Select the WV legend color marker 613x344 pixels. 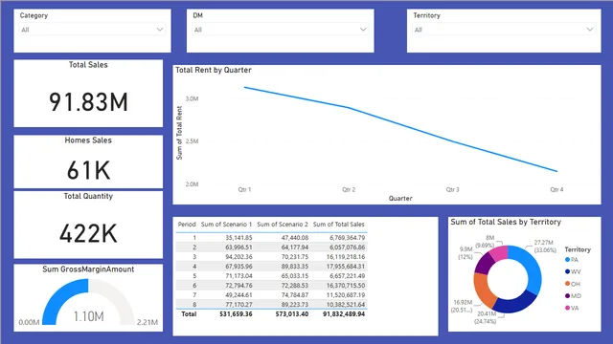[567, 271]
